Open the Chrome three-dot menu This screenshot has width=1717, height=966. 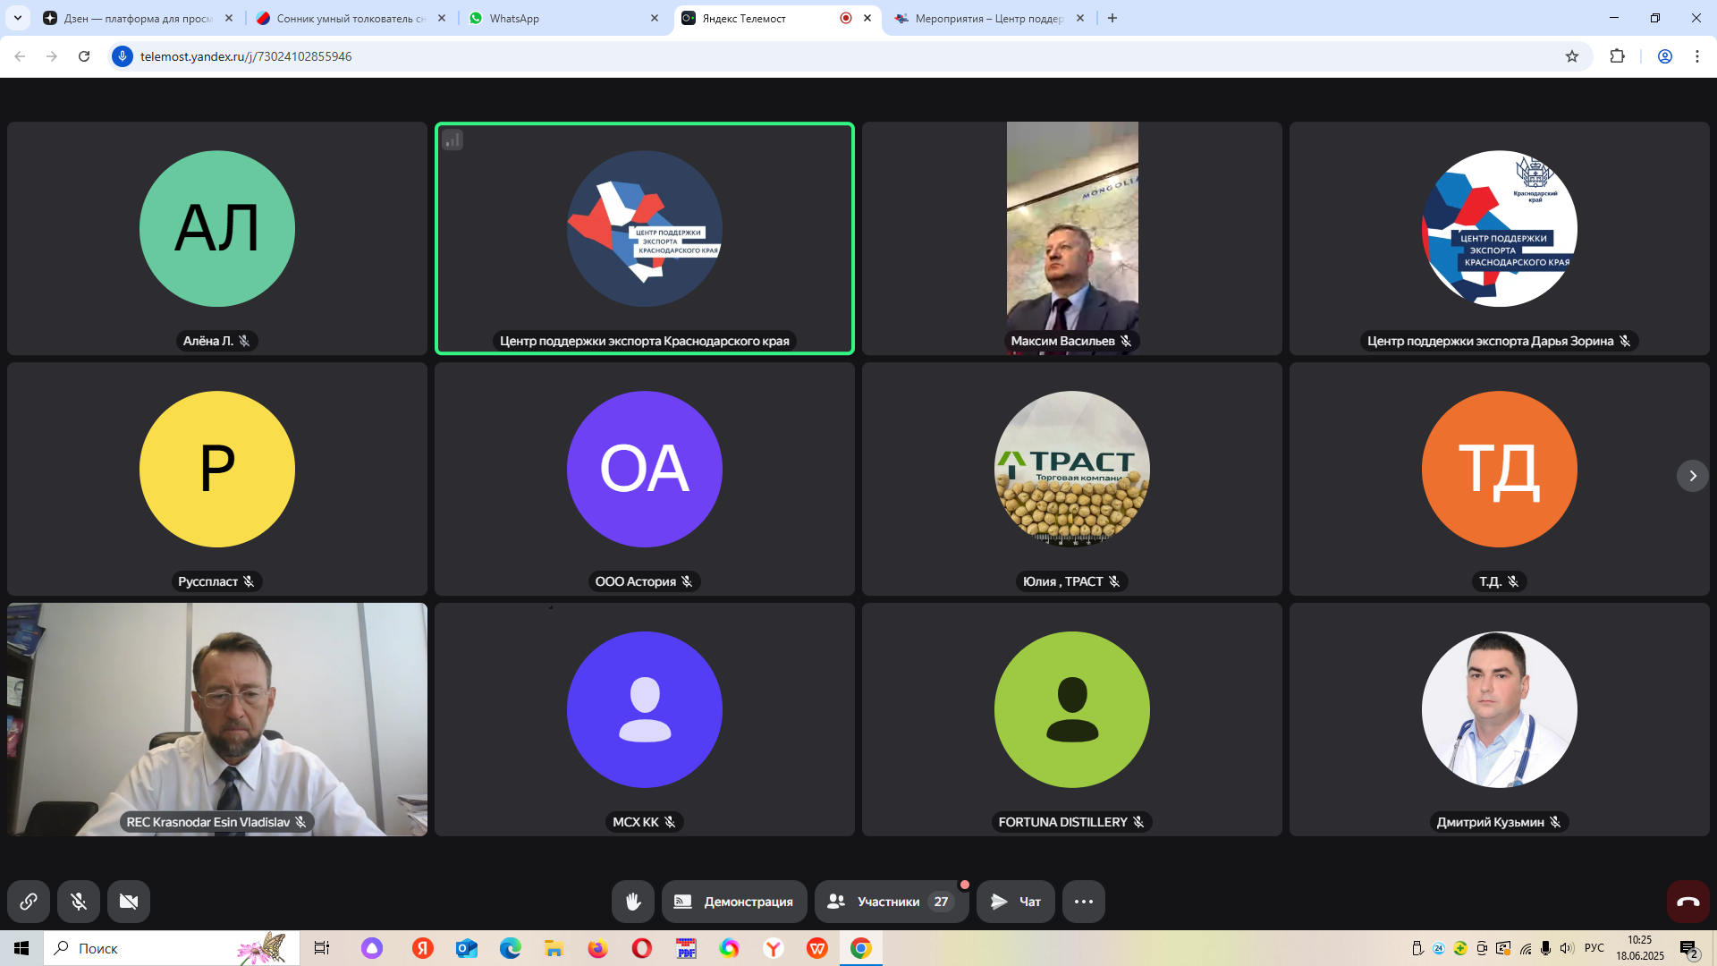[x=1696, y=56]
